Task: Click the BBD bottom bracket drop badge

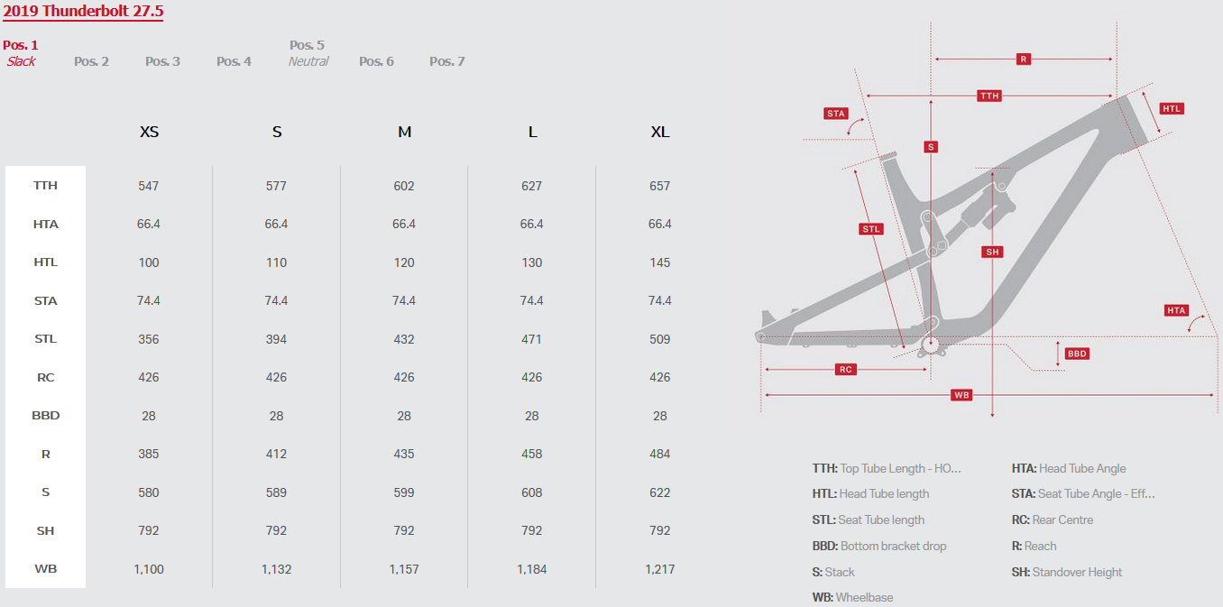Action: click(x=1077, y=354)
